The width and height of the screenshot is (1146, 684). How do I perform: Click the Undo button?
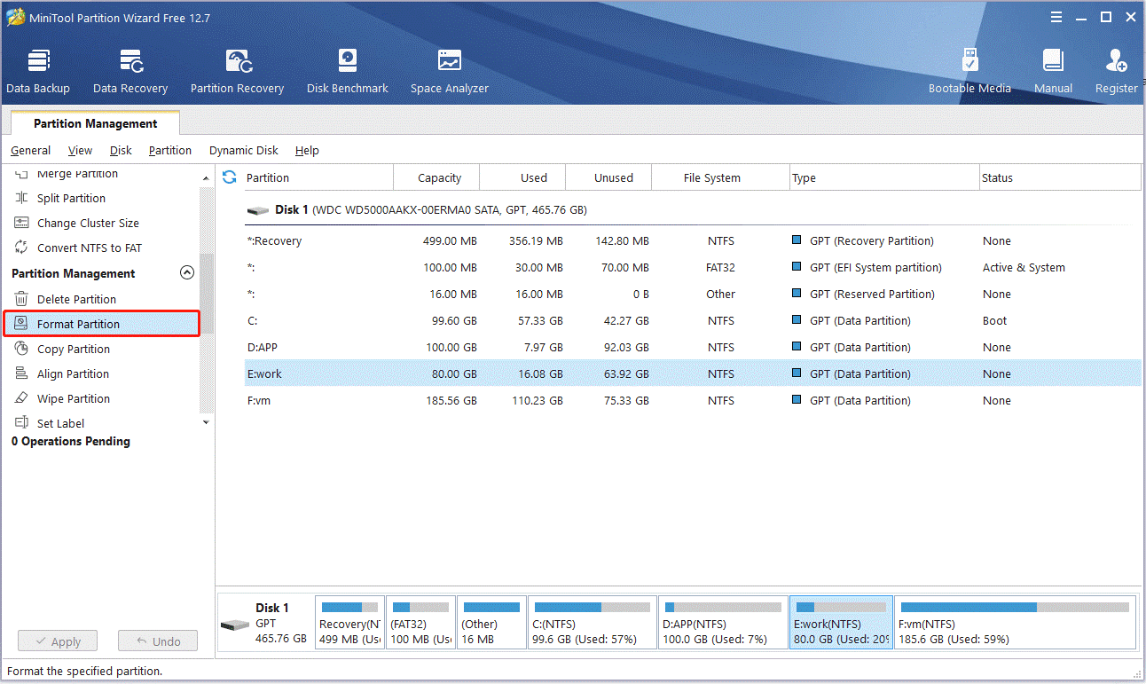(158, 641)
